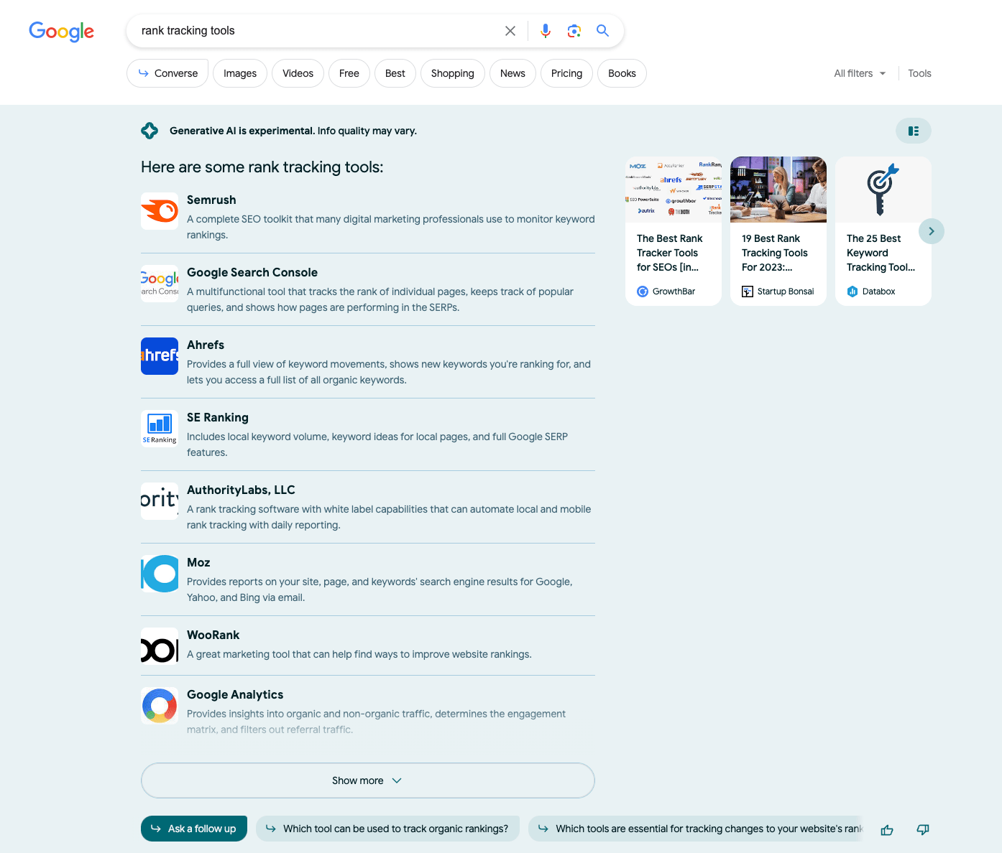Image resolution: width=1002 pixels, height=853 pixels.
Task: Open thumbnail of Best Rank Tracker Tools card
Action: tap(674, 190)
